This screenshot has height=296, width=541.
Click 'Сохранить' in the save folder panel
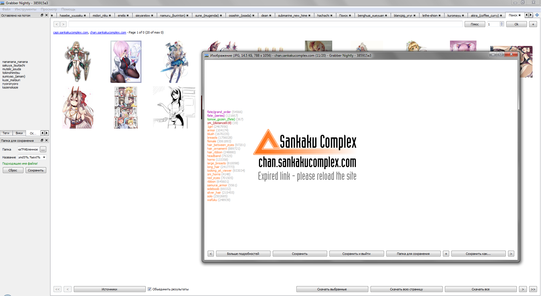[36, 170]
